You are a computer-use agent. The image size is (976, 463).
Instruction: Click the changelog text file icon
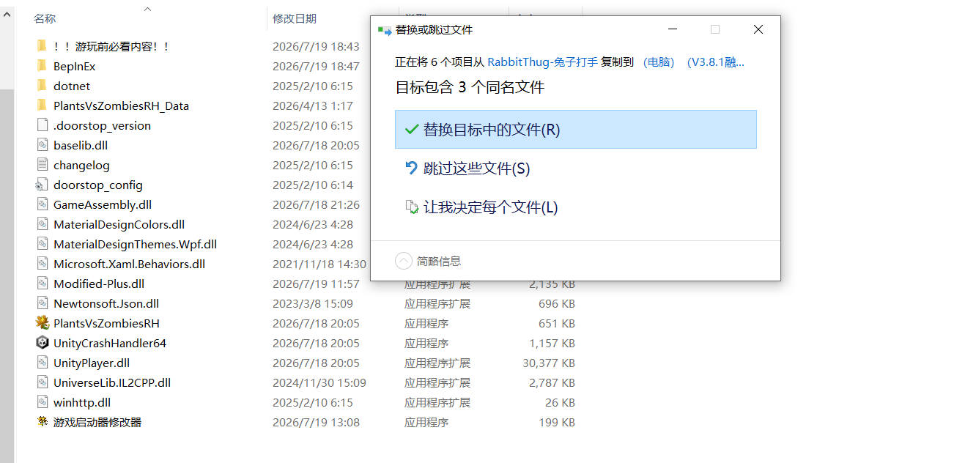pyautogui.click(x=42, y=165)
